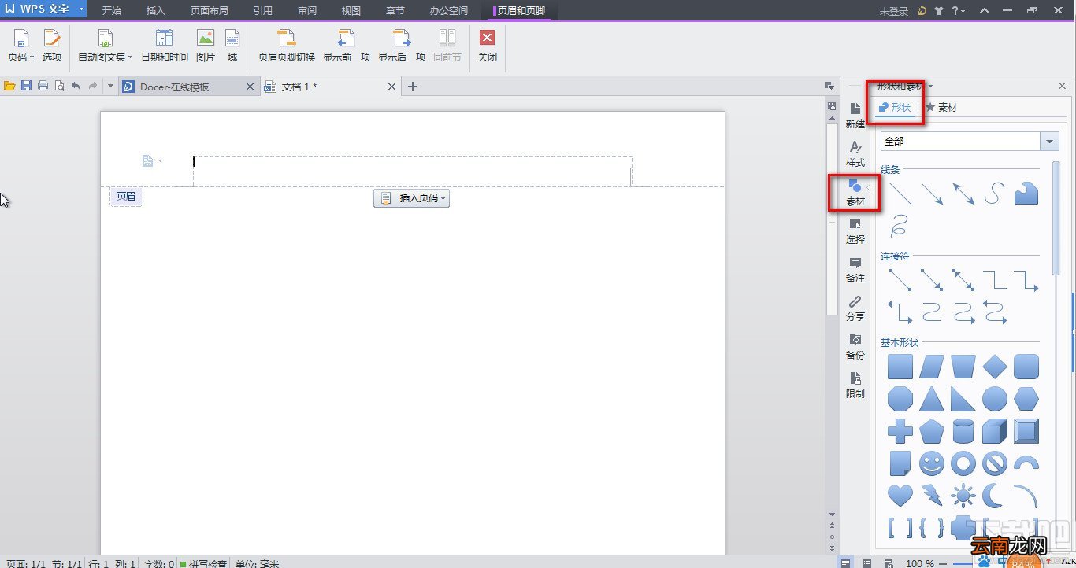Screen dimensions: 1076x568
Task: Select the S-curve line shape under 线条
Action: tap(994, 193)
